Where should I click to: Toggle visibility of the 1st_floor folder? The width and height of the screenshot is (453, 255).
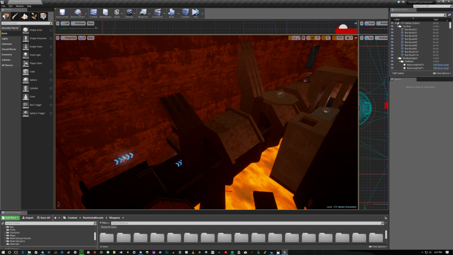click(392, 26)
